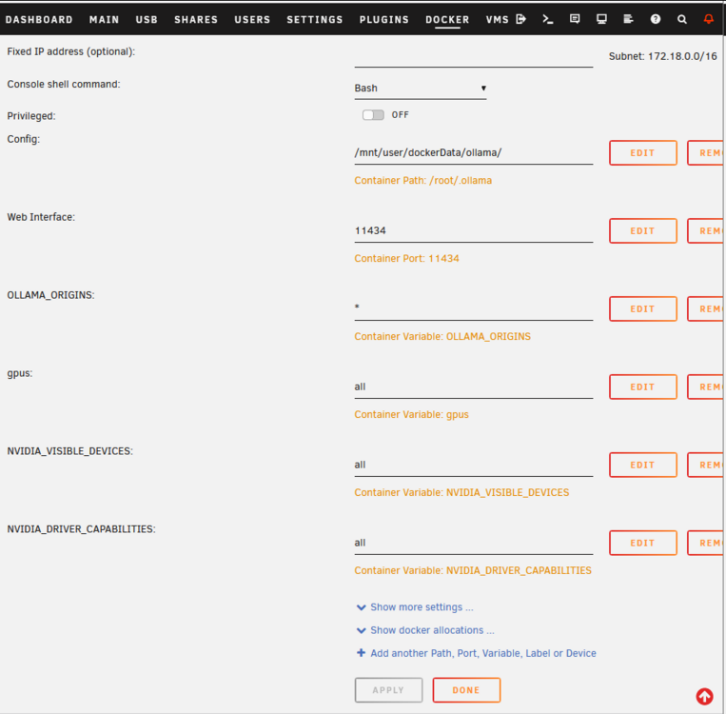Image resolution: width=726 pixels, height=714 pixels.
Task: Click Container Variable: NVIDIA_DRIVER_CAPABILITIES text
Action: pyautogui.click(x=473, y=570)
